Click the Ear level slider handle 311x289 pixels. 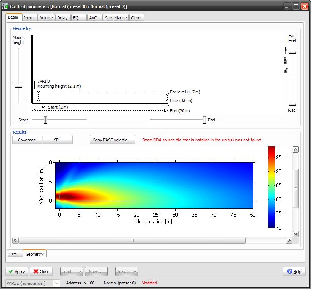pos(292,52)
